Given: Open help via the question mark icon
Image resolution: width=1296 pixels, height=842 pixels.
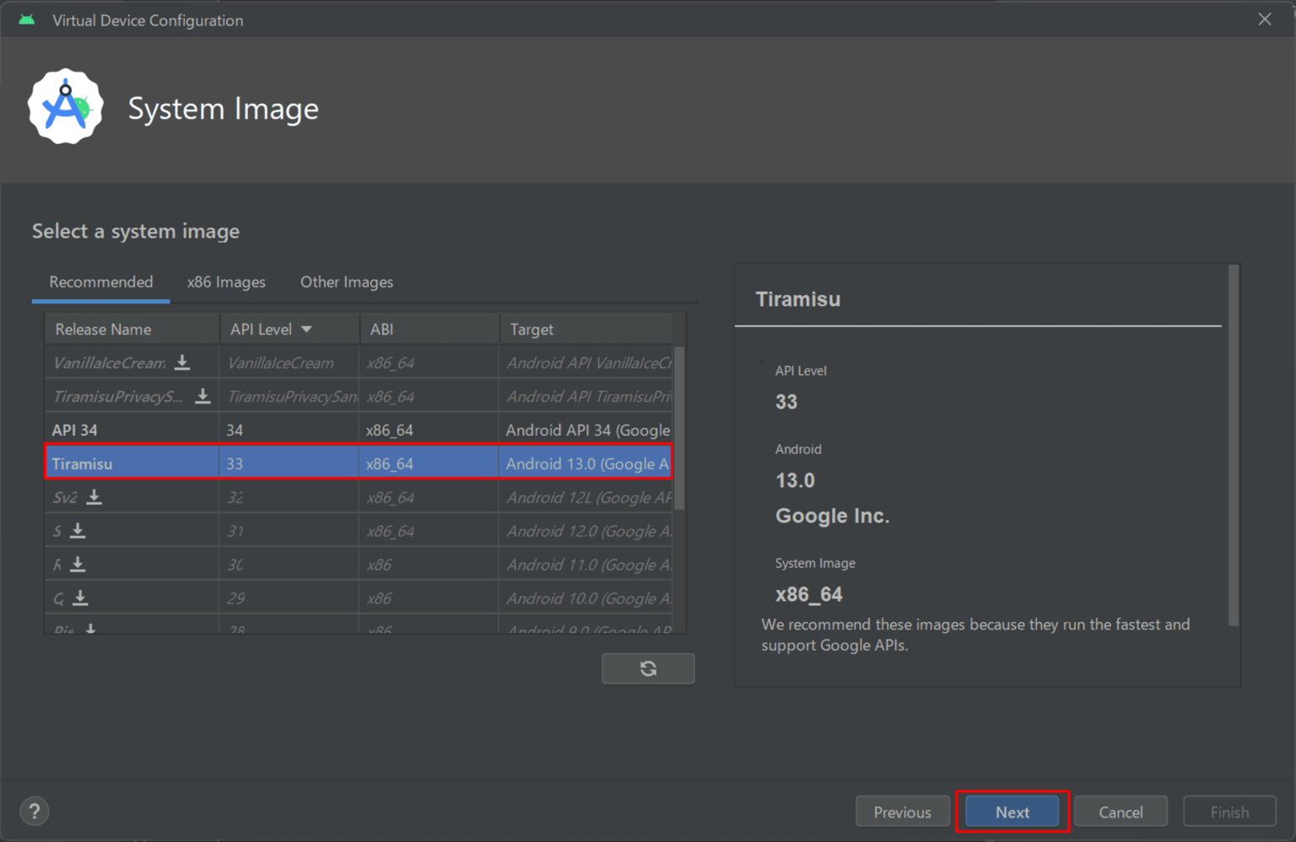Looking at the screenshot, I should (x=35, y=812).
